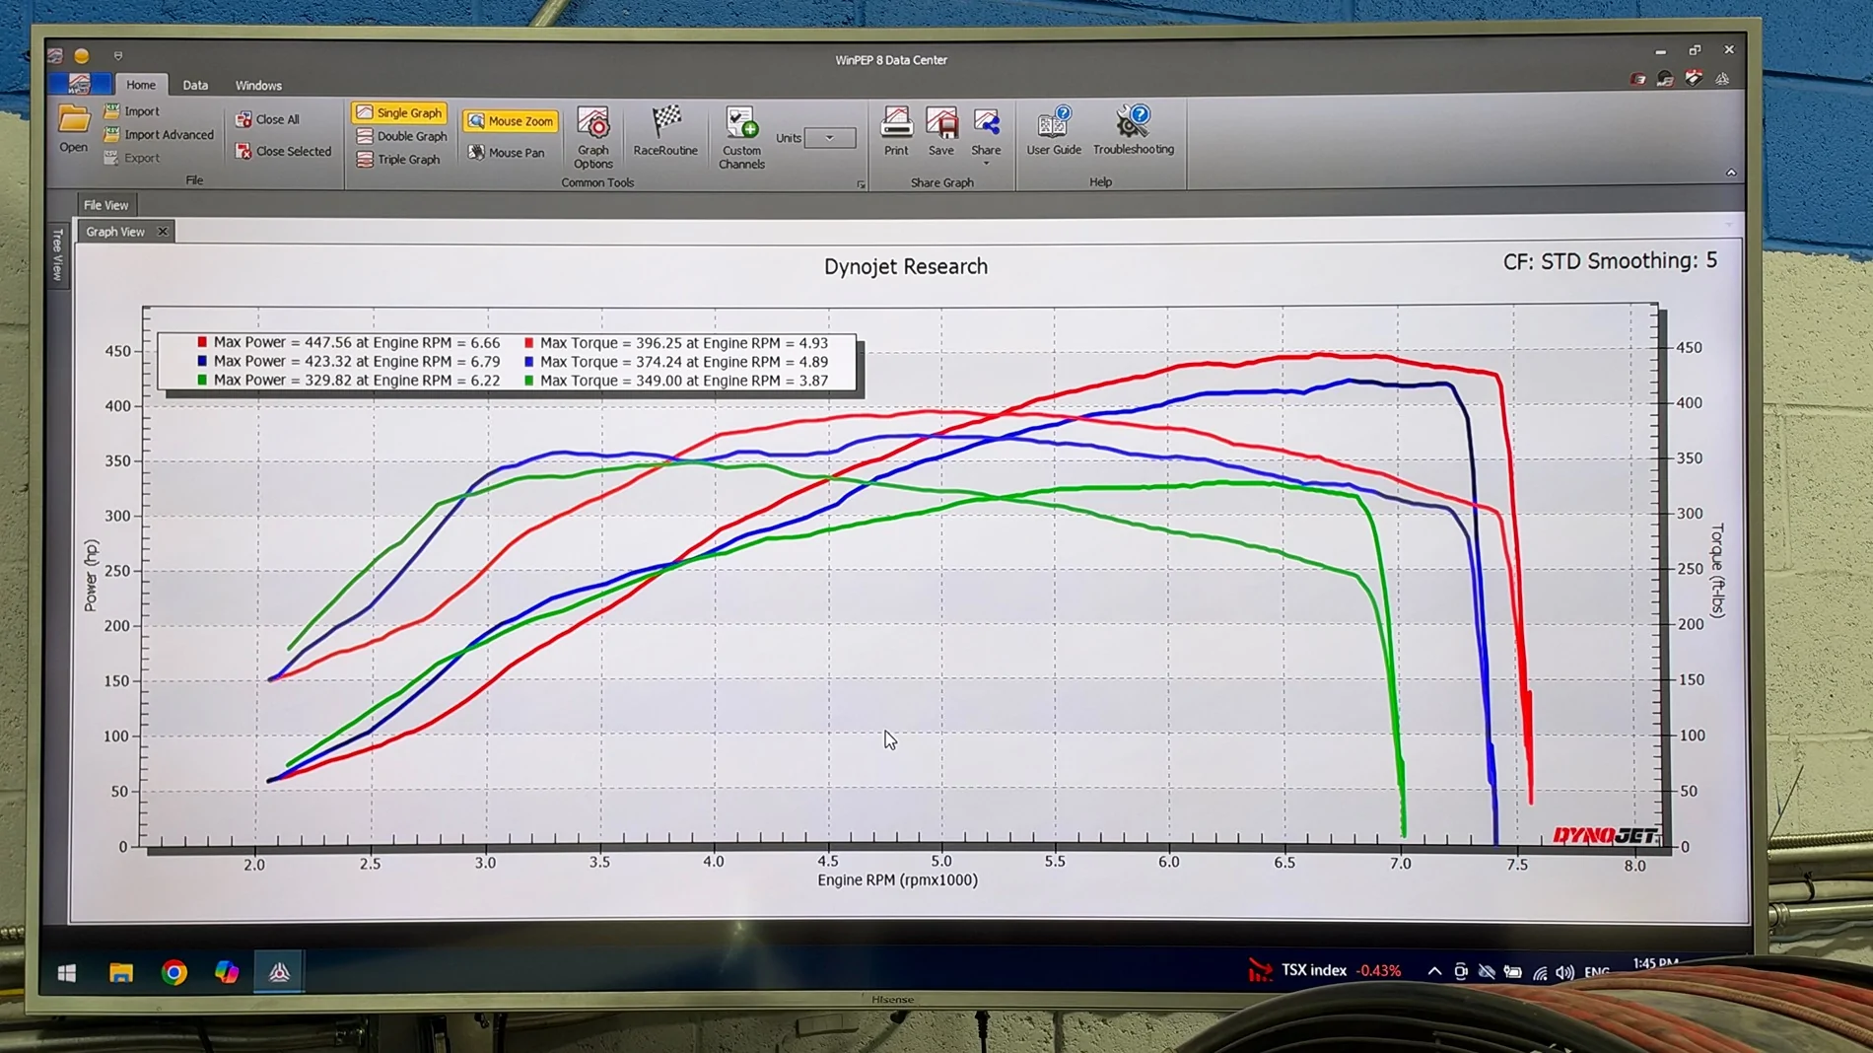Click the Import button
Image resolution: width=1873 pixels, height=1053 pixels.
tap(131, 111)
